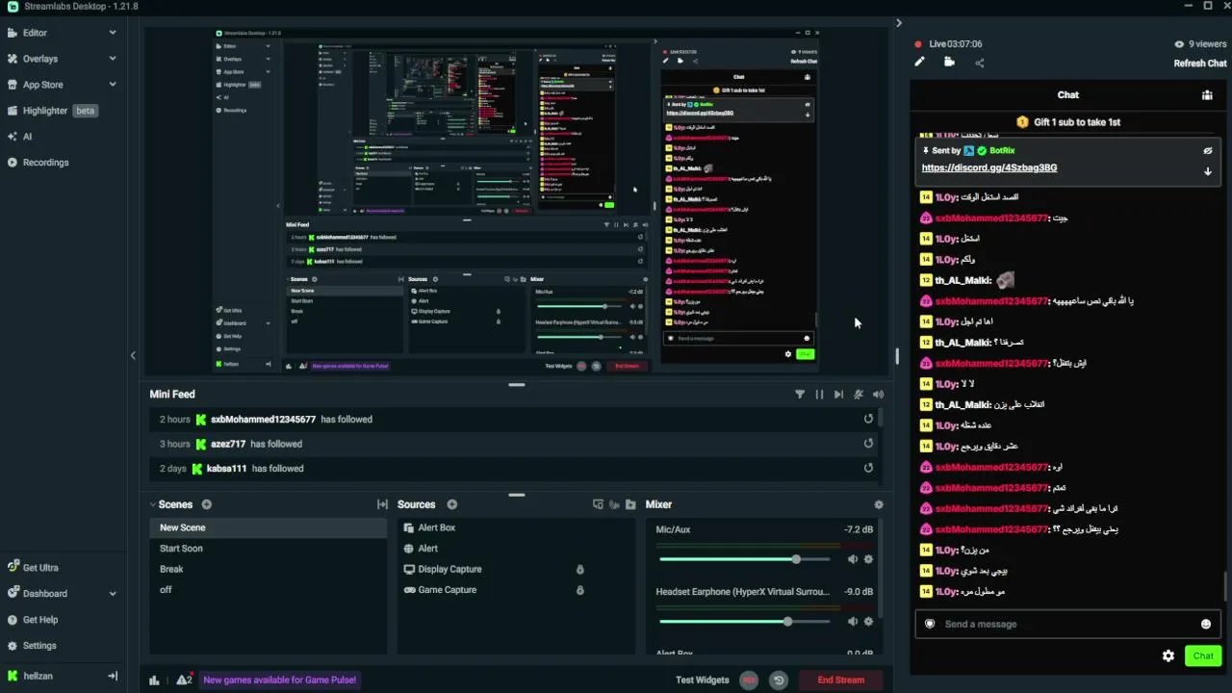Replay the kabsa111 follow alert
Screen dimensions: 1232x693
(868, 469)
